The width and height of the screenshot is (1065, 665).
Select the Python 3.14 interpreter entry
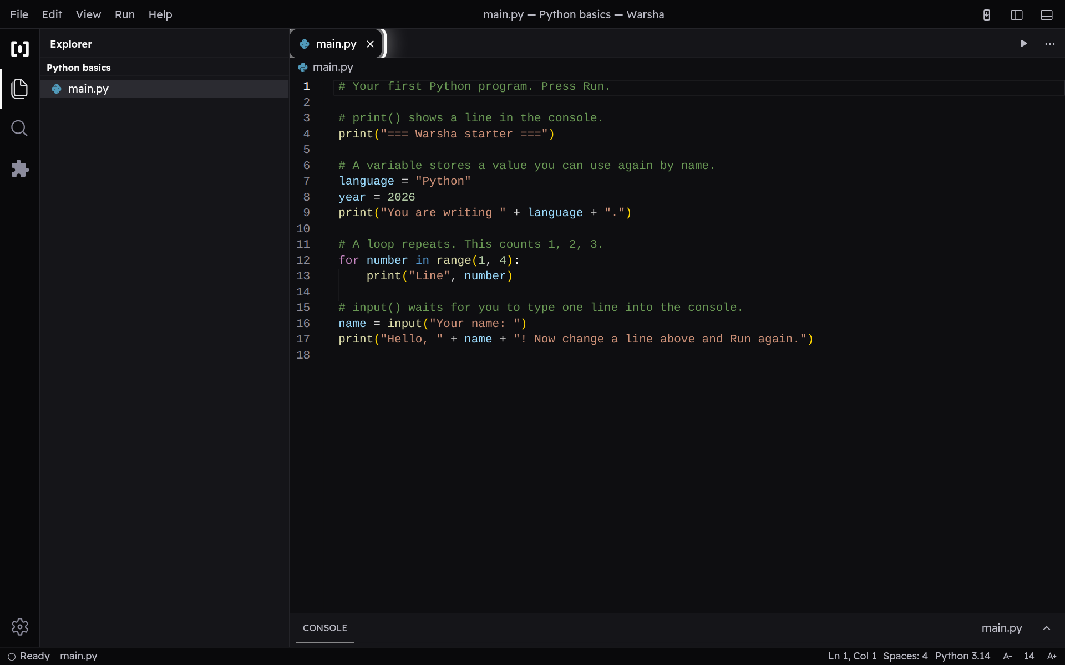pyautogui.click(x=962, y=656)
